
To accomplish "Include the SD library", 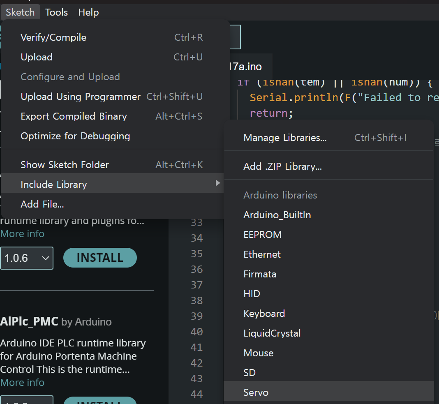I will tap(329, 373).
